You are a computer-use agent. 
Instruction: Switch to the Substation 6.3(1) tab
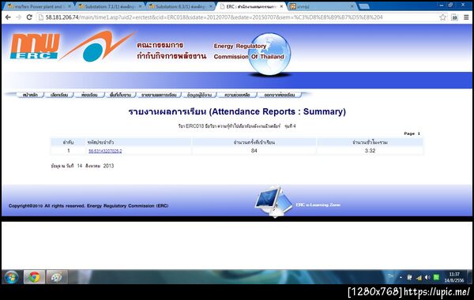pos(180,6)
